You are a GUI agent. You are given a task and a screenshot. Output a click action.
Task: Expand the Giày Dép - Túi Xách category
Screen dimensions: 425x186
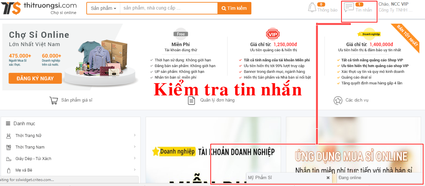[x=135, y=158]
